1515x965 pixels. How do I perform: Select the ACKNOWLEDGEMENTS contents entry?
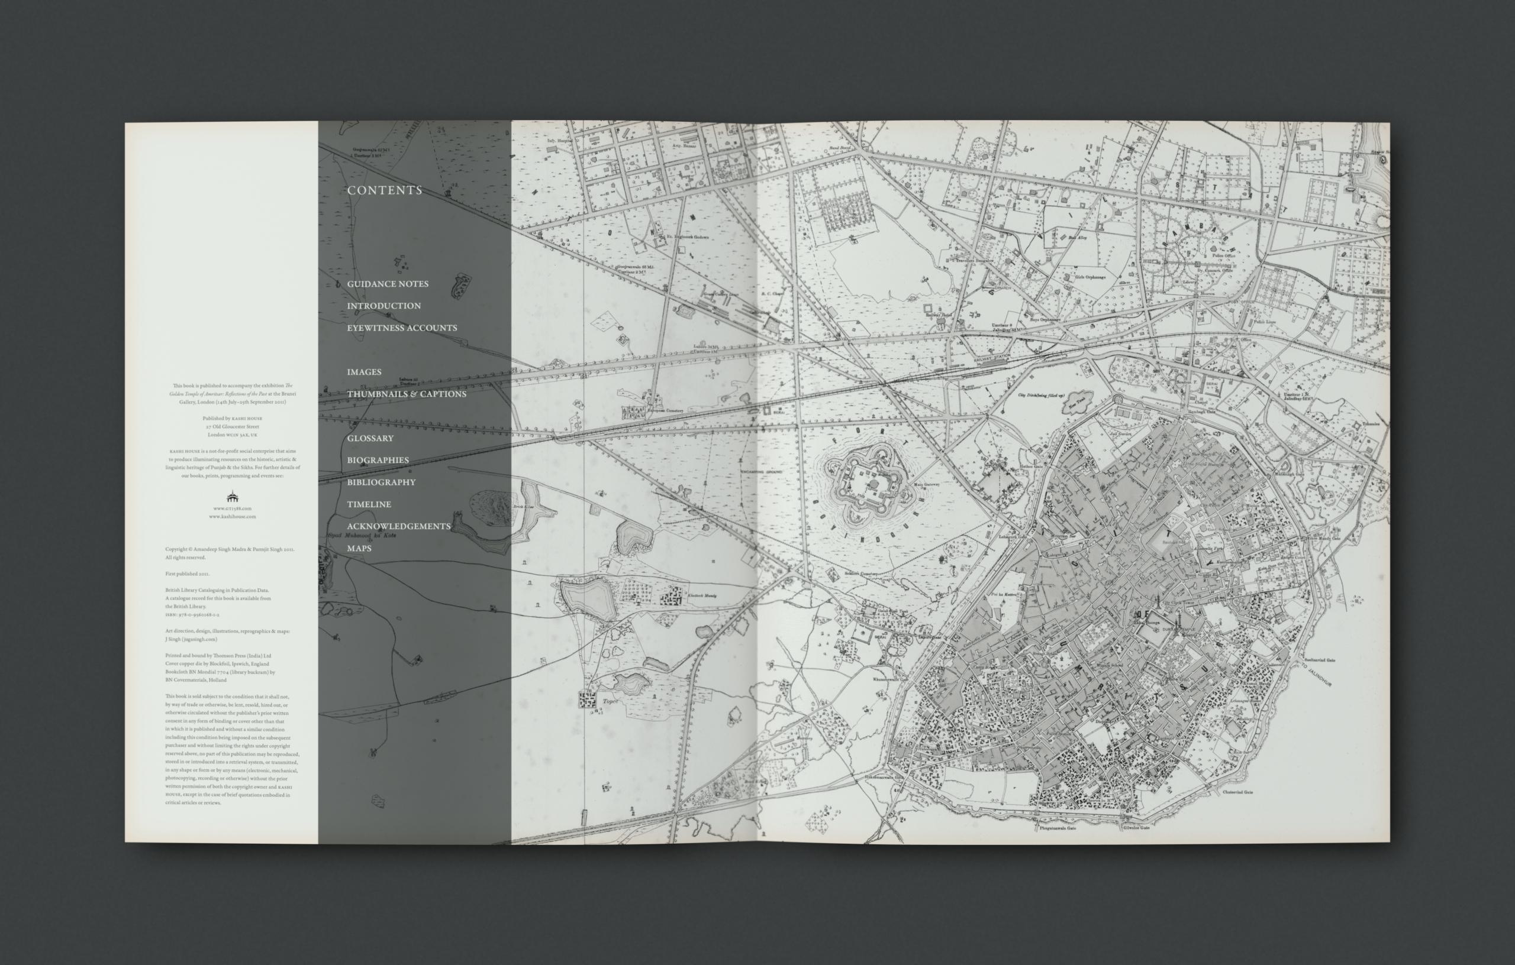(x=398, y=526)
